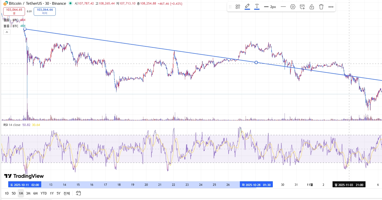
Task: Select the 1M time range tab
Action: point(21,193)
